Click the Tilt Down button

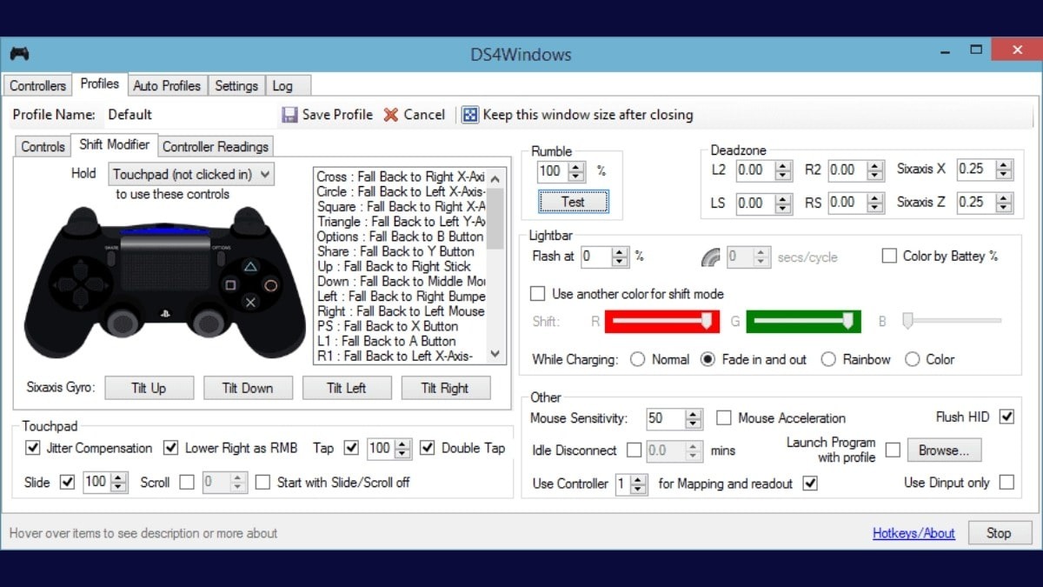point(248,388)
